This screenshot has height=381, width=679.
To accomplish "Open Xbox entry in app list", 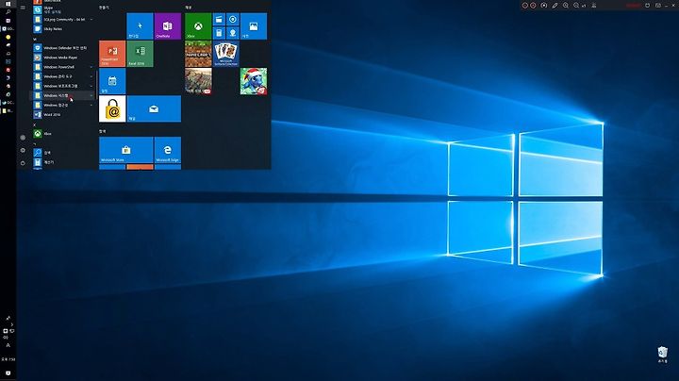I will point(64,134).
